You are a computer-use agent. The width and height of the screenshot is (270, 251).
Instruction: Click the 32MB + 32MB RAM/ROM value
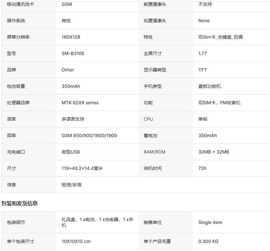[x=214, y=152]
